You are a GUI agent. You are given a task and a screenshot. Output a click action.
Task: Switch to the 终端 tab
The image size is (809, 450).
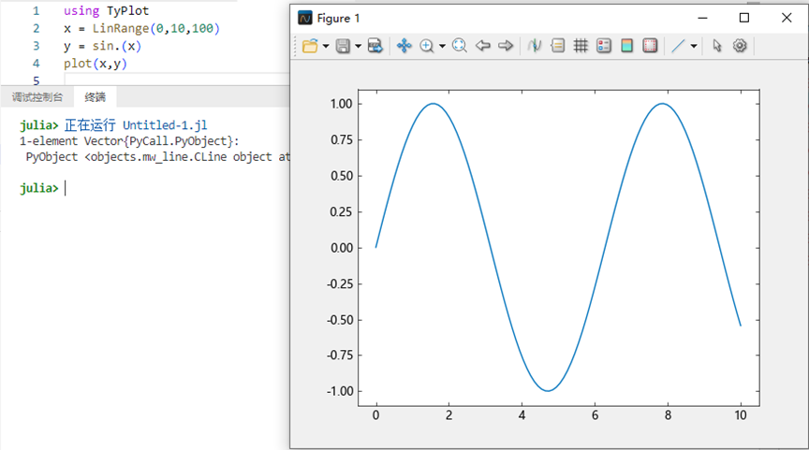[95, 97]
